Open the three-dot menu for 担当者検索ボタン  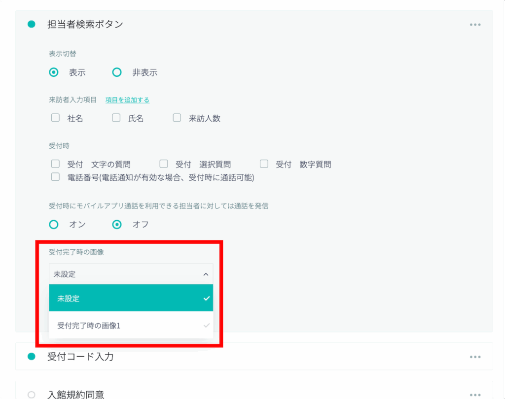(x=475, y=25)
